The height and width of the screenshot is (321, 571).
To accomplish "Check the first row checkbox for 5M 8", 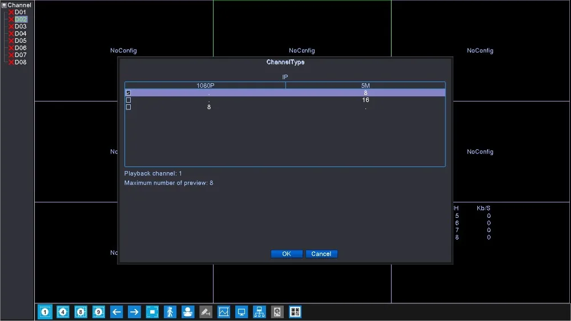I will click(x=128, y=93).
